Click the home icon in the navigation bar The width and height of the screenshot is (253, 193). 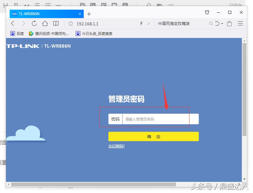[45, 24]
